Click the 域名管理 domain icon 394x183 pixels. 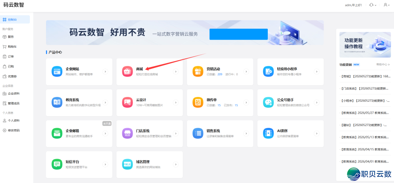point(127,164)
